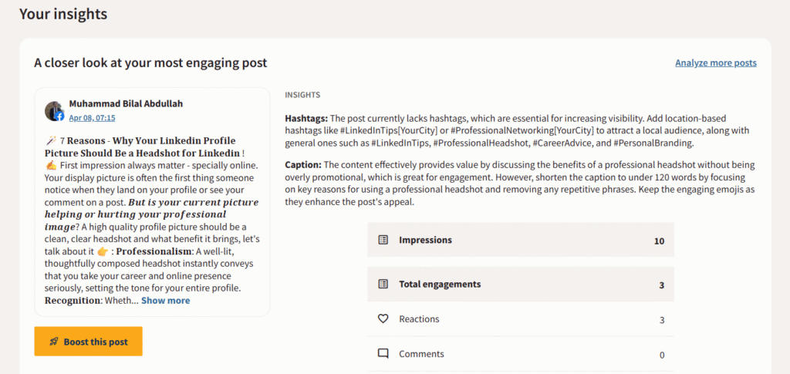Click the Impressions label

tap(425, 240)
